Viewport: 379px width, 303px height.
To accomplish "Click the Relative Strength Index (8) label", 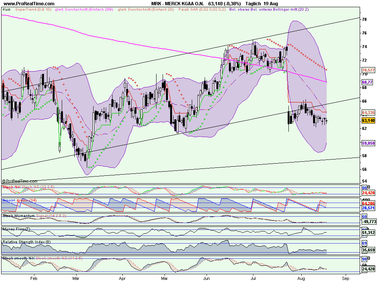I will pyautogui.click(x=27, y=242).
